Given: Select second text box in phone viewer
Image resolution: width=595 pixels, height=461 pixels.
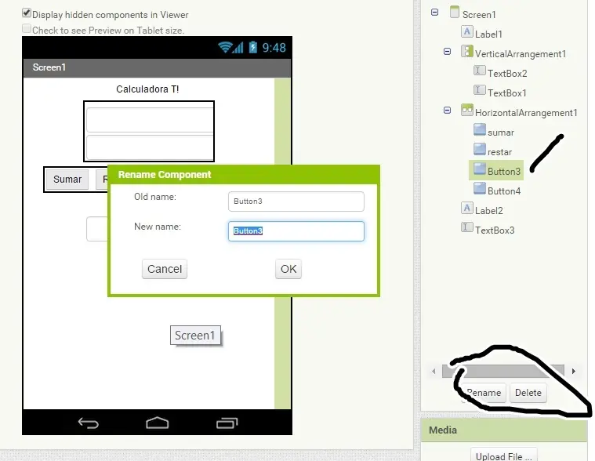Looking at the screenshot, I should [150, 147].
